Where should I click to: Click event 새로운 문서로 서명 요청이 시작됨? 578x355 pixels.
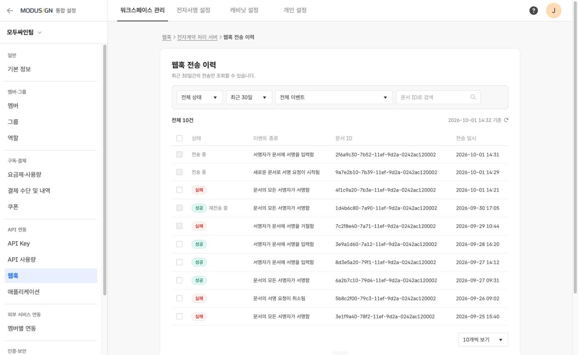(287, 172)
